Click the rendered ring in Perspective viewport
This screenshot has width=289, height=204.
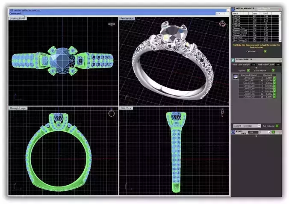pos(173,62)
